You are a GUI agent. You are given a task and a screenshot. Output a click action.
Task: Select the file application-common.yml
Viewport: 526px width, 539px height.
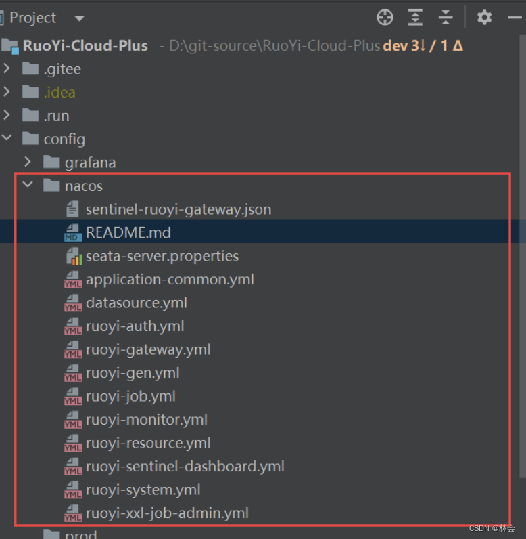click(x=170, y=280)
